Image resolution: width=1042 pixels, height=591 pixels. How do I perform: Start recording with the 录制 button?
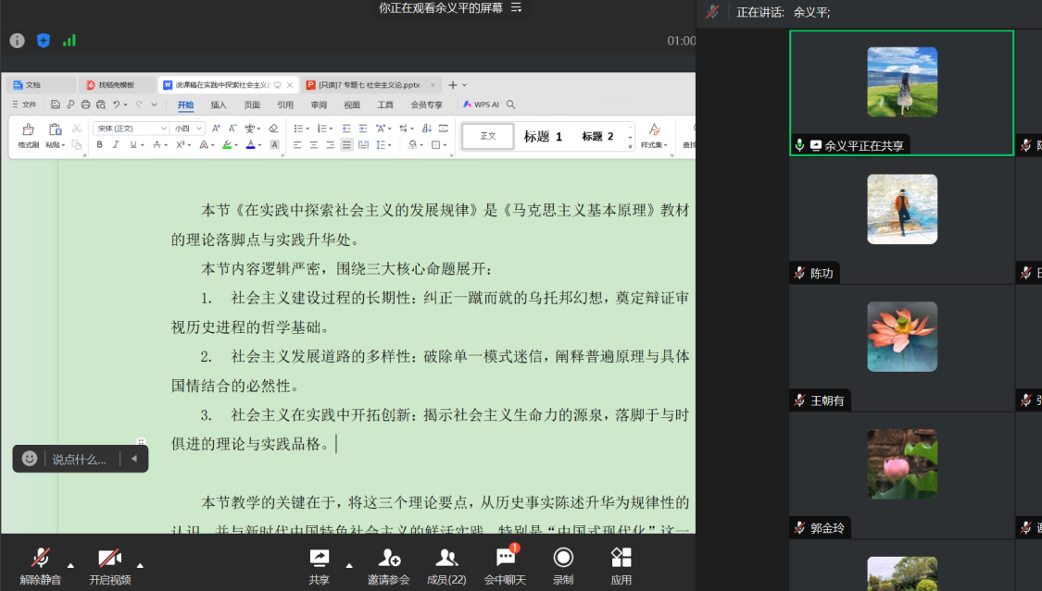point(563,563)
